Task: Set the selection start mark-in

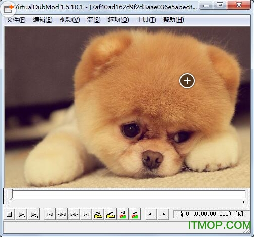Action: [x=151, y=214]
